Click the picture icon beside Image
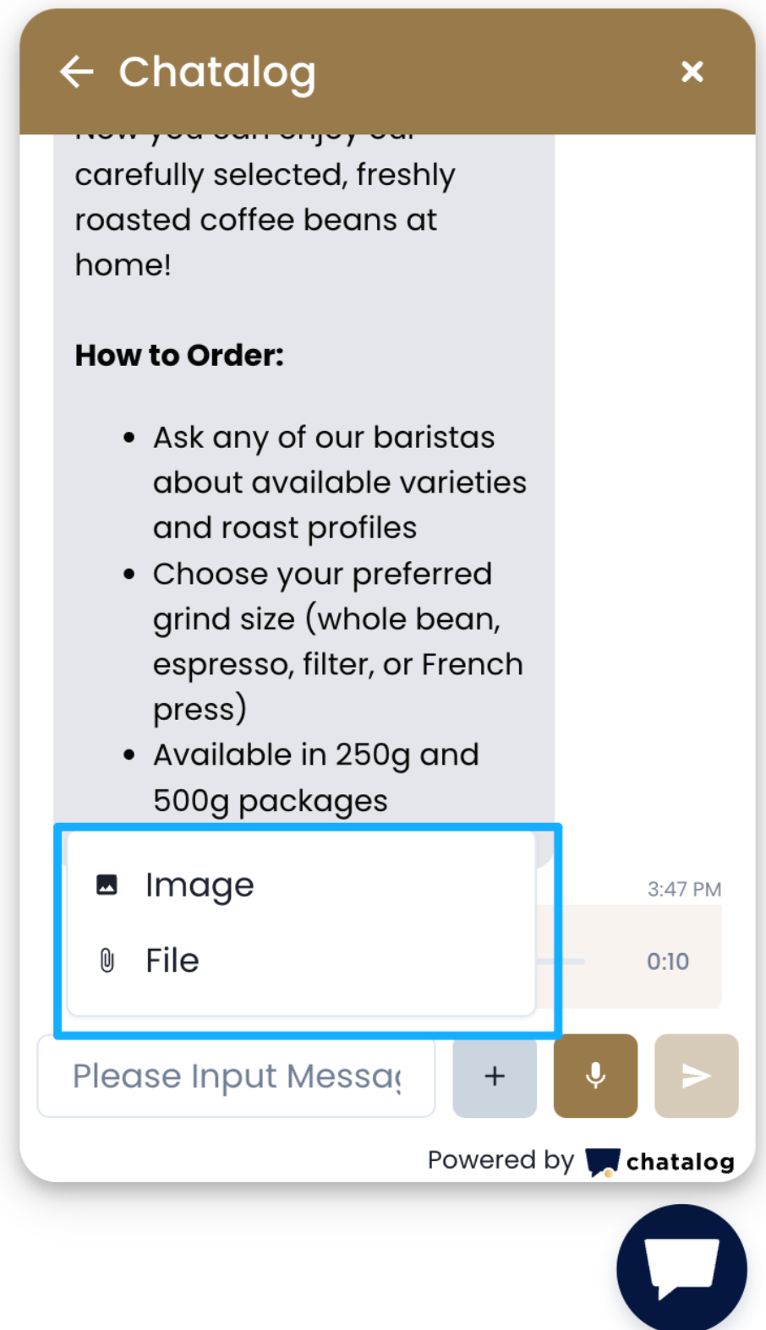The height and width of the screenshot is (1330, 766). point(107,885)
